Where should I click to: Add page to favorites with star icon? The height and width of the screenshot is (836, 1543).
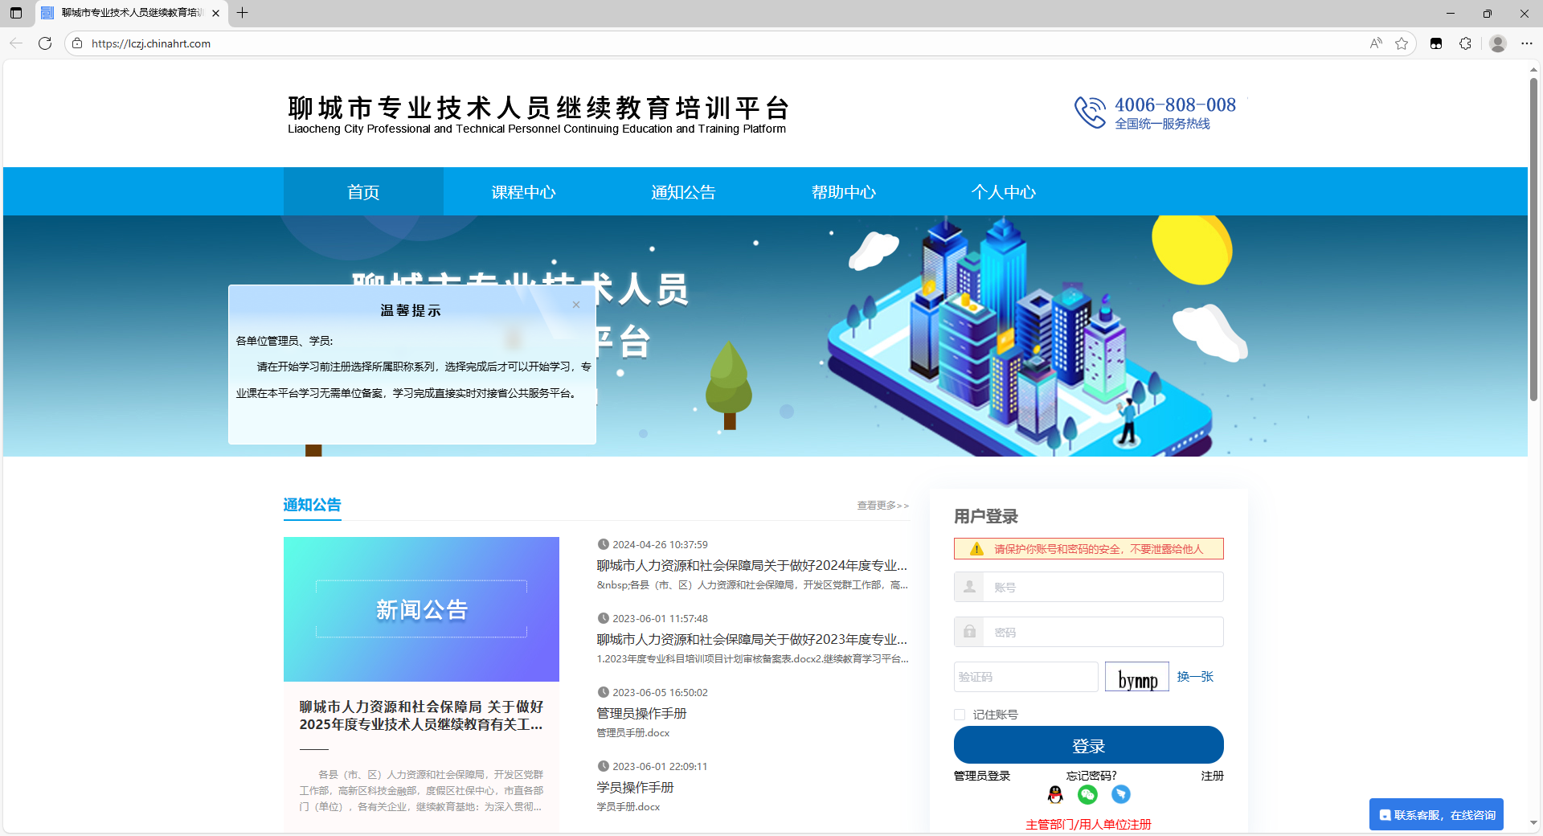[x=1402, y=43]
